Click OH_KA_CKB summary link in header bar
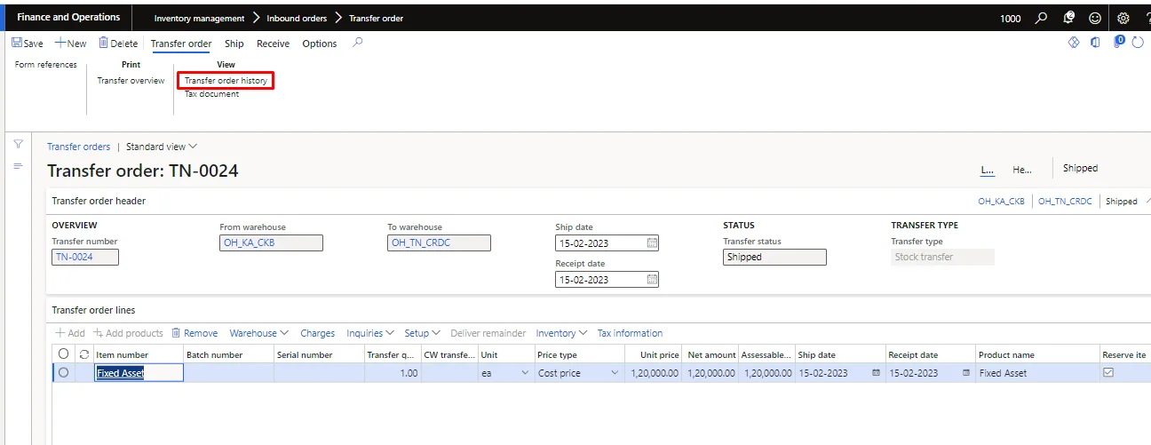Image resolution: width=1151 pixels, height=445 pixels. pos(1001,202)
